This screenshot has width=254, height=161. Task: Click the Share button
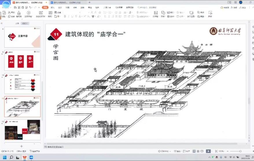pos(242,8)
